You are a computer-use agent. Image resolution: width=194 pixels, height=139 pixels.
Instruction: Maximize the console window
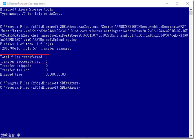click(177, 4)
